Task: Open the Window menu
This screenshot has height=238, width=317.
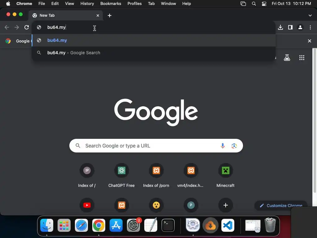Action: pyautogui.click(x=168, y=3)
